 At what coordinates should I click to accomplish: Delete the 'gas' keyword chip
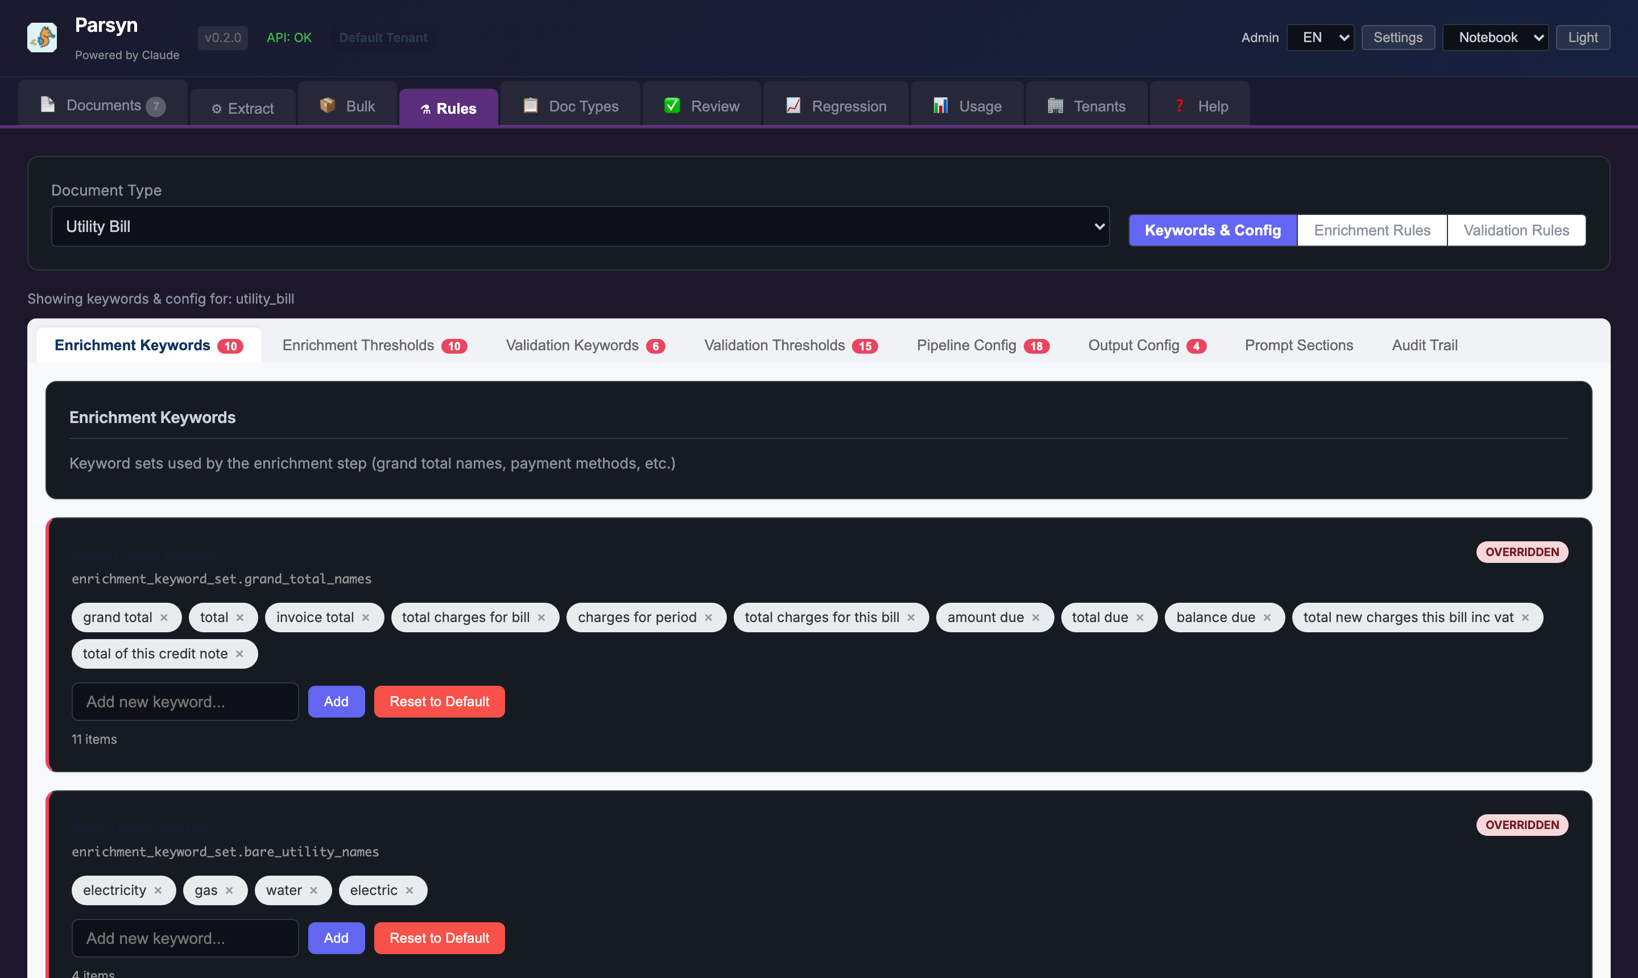tap(229, 890)
